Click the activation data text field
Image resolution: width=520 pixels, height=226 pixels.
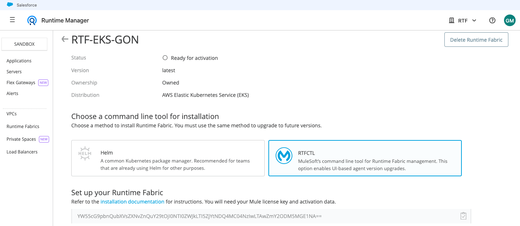pos(271,216)
